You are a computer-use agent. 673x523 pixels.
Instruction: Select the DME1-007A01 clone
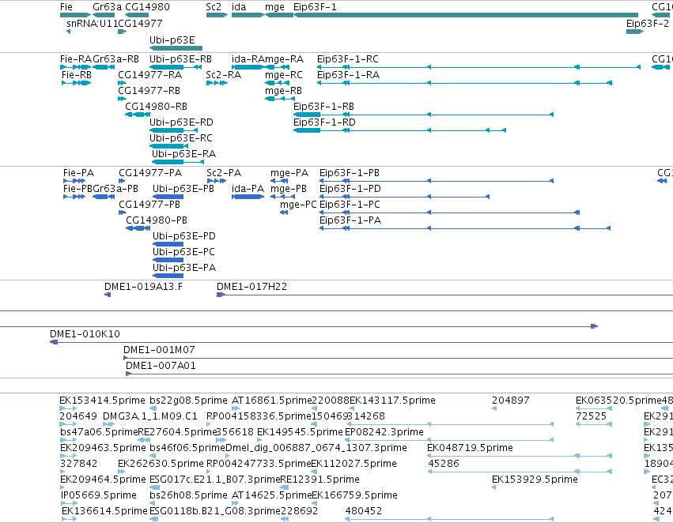tap(399, 374)
